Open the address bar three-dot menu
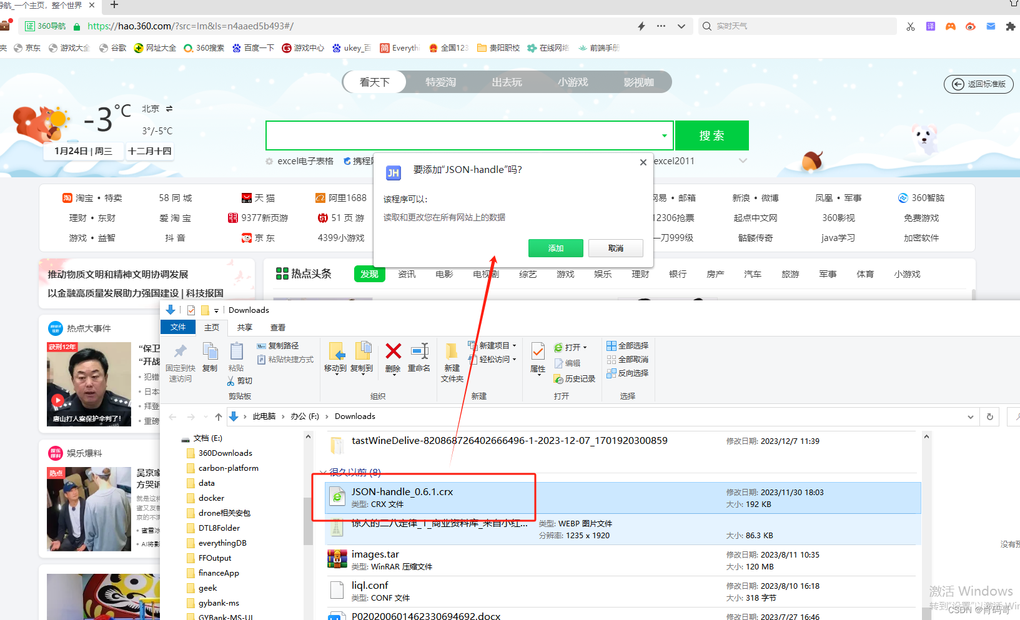1020x620 pixels. (661, 26)
